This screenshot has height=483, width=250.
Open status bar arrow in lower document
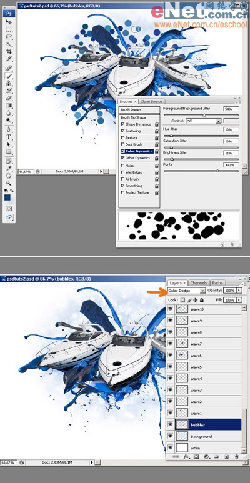pyautogui.click(x=91, y=462)
